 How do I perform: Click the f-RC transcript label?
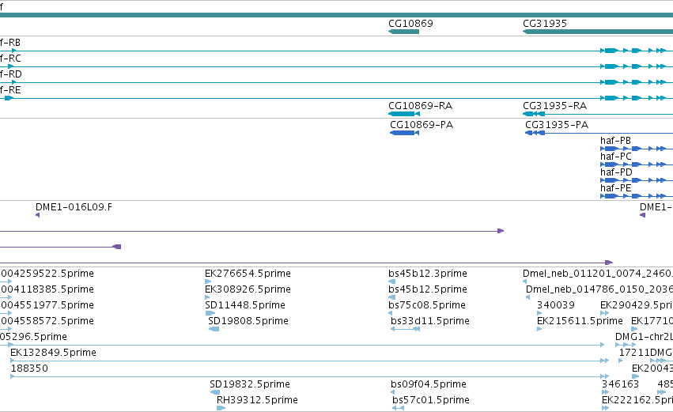[10, 59]
